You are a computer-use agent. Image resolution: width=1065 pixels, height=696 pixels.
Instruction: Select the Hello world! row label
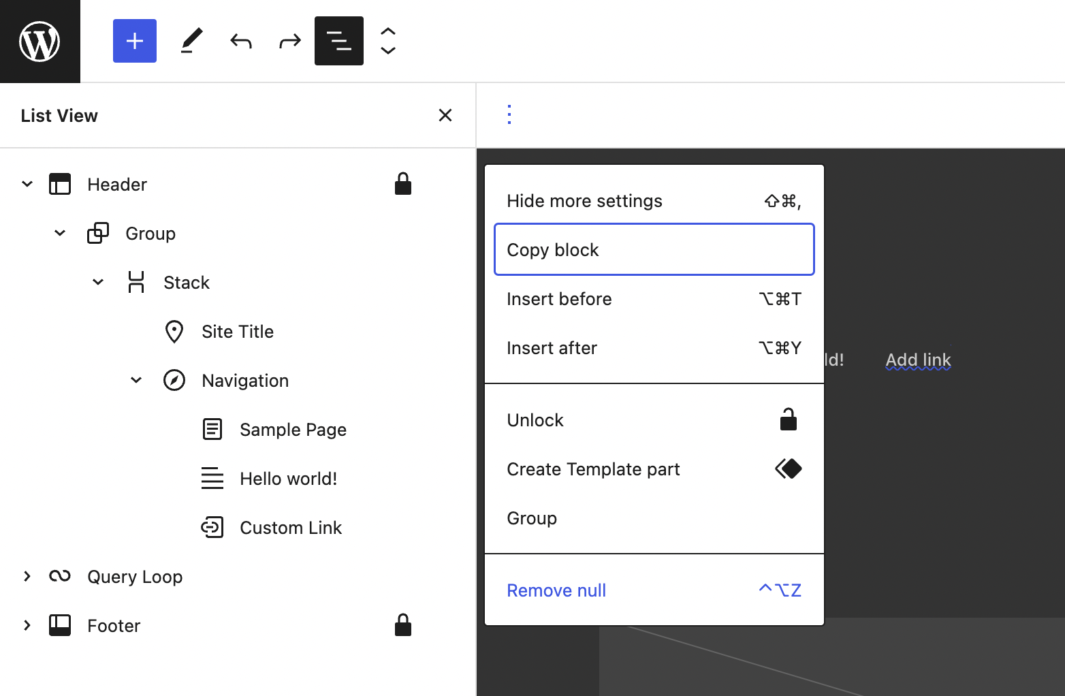(x=288, y=479)
